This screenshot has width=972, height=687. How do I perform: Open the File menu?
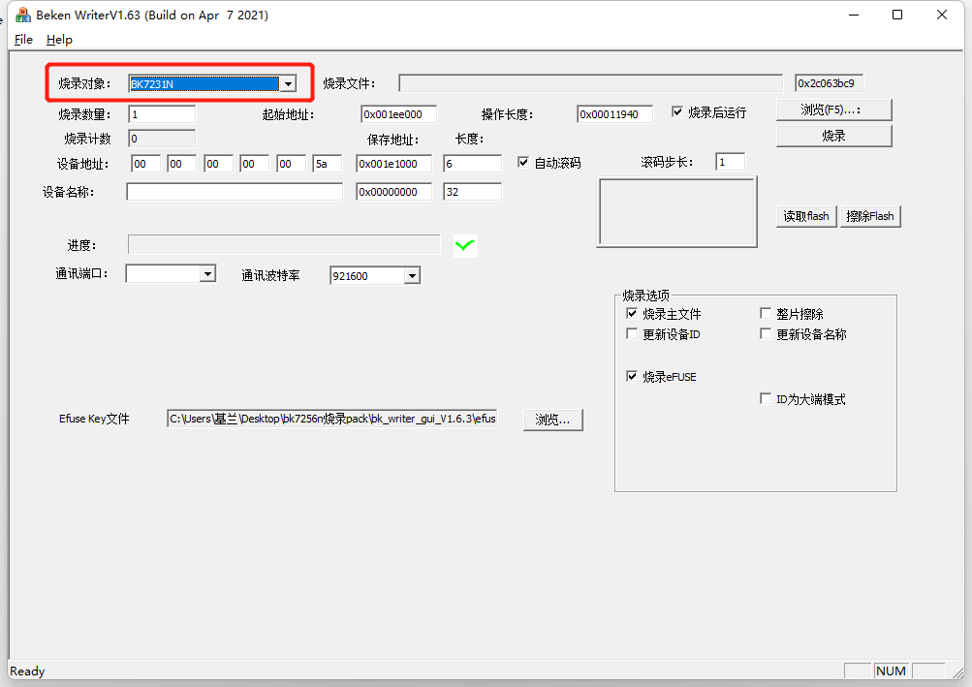[23, 40]
